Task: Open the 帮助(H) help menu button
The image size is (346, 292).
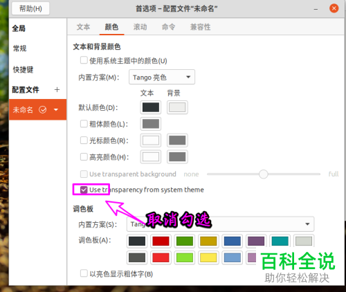Action: pos(30,9)
